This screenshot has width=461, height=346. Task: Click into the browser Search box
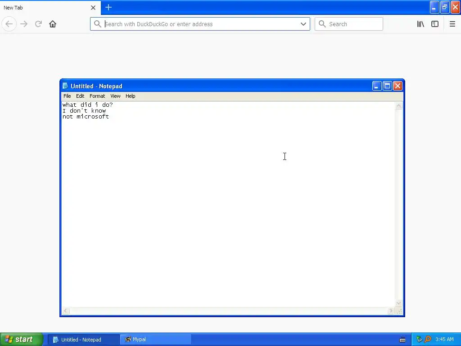click(x=349, y=24)
